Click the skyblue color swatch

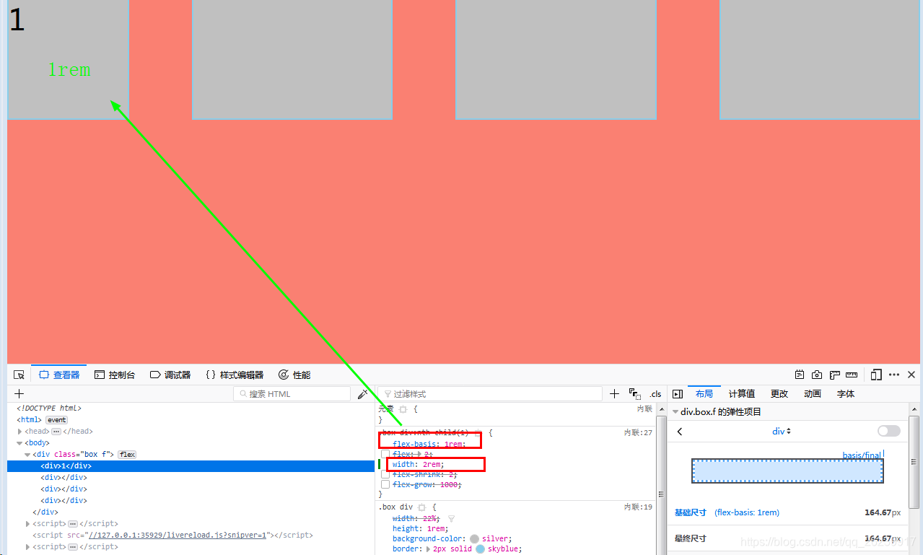(480, 549)
